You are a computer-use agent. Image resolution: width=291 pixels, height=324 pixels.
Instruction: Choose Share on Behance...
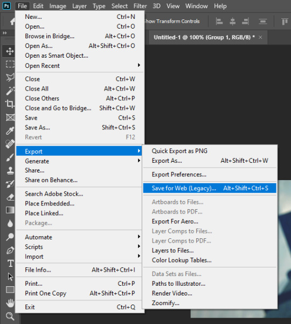[x=79, y=180]
